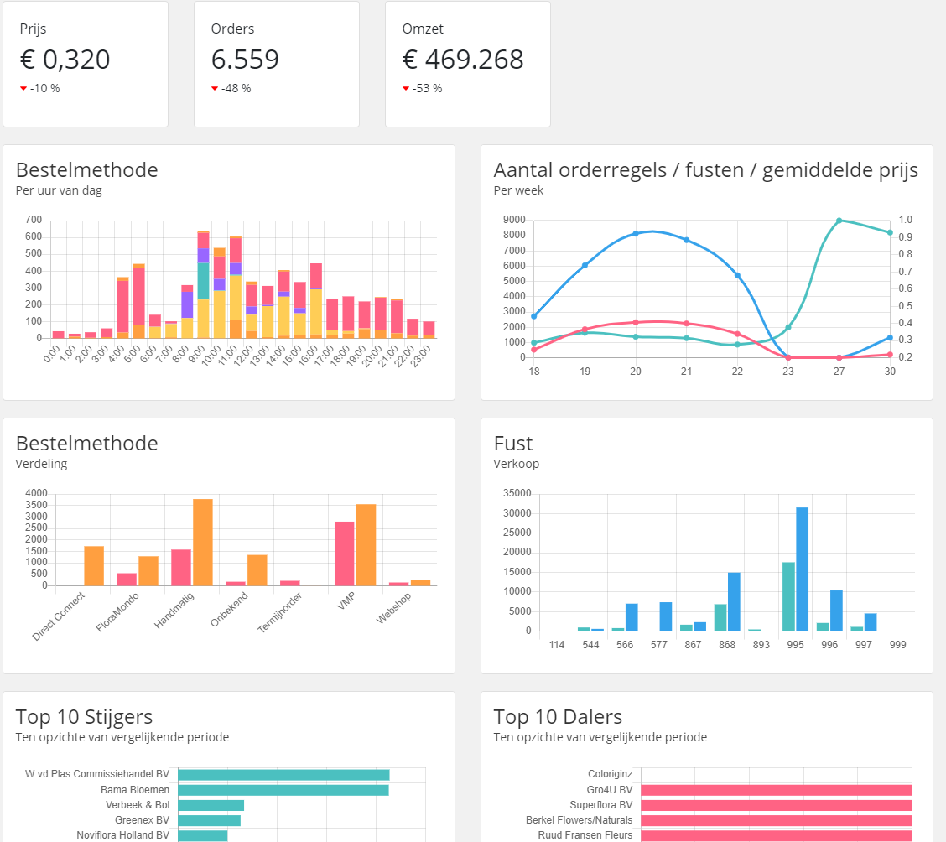Click the red down arrow beside -48 %
Viewport: 946px width, 842px height.
pyautogui.click(x=215, y=89)
